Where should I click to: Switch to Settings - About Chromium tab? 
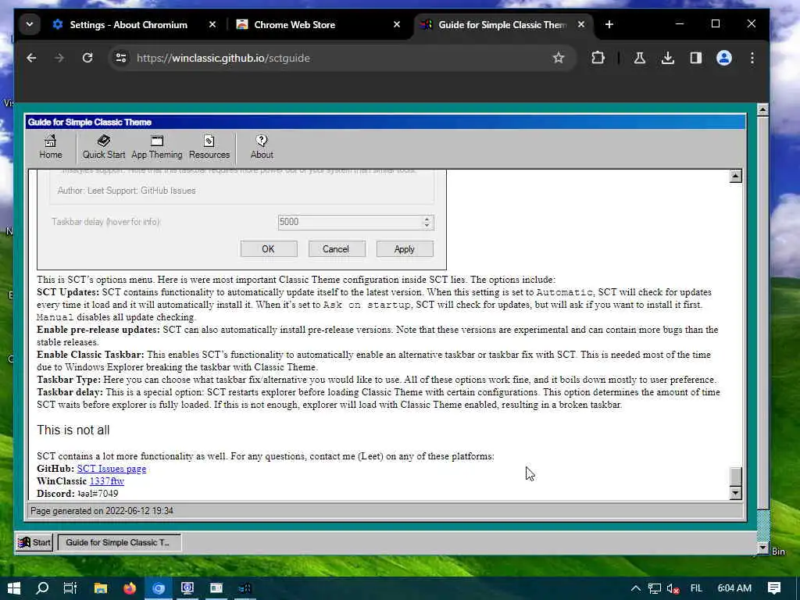click(x=129, y=24)
